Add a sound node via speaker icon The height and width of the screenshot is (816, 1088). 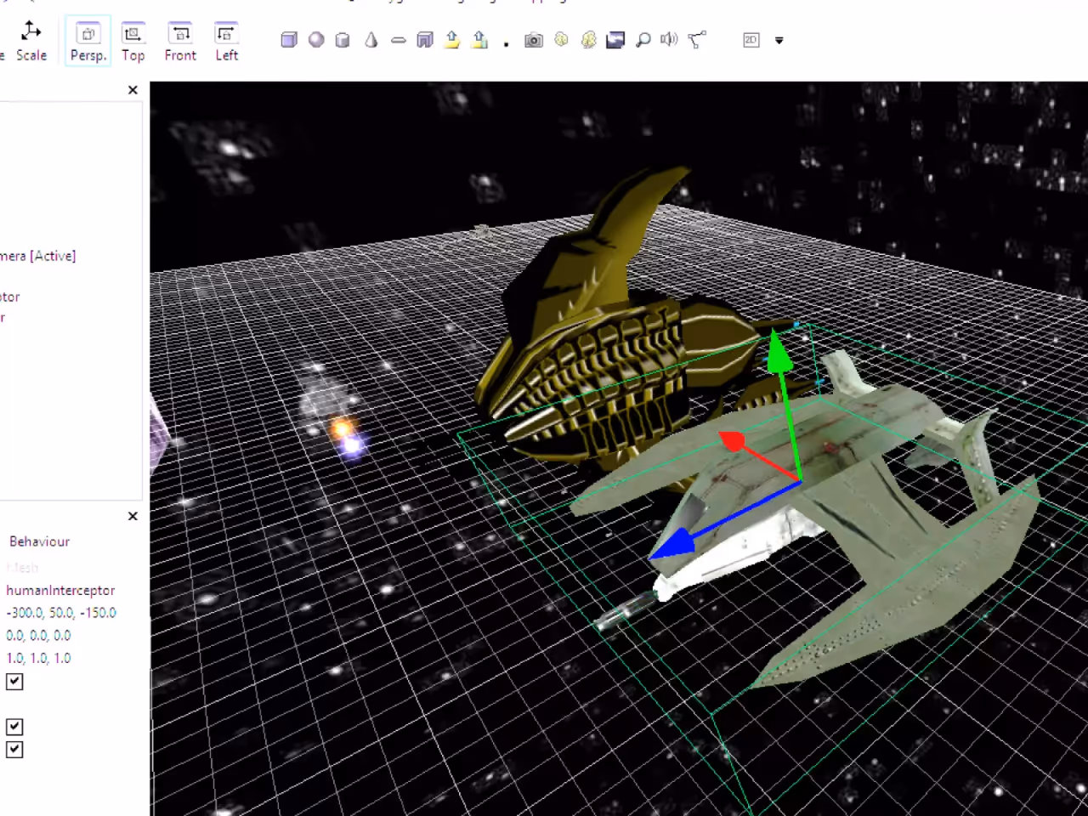tap(669, 39)
